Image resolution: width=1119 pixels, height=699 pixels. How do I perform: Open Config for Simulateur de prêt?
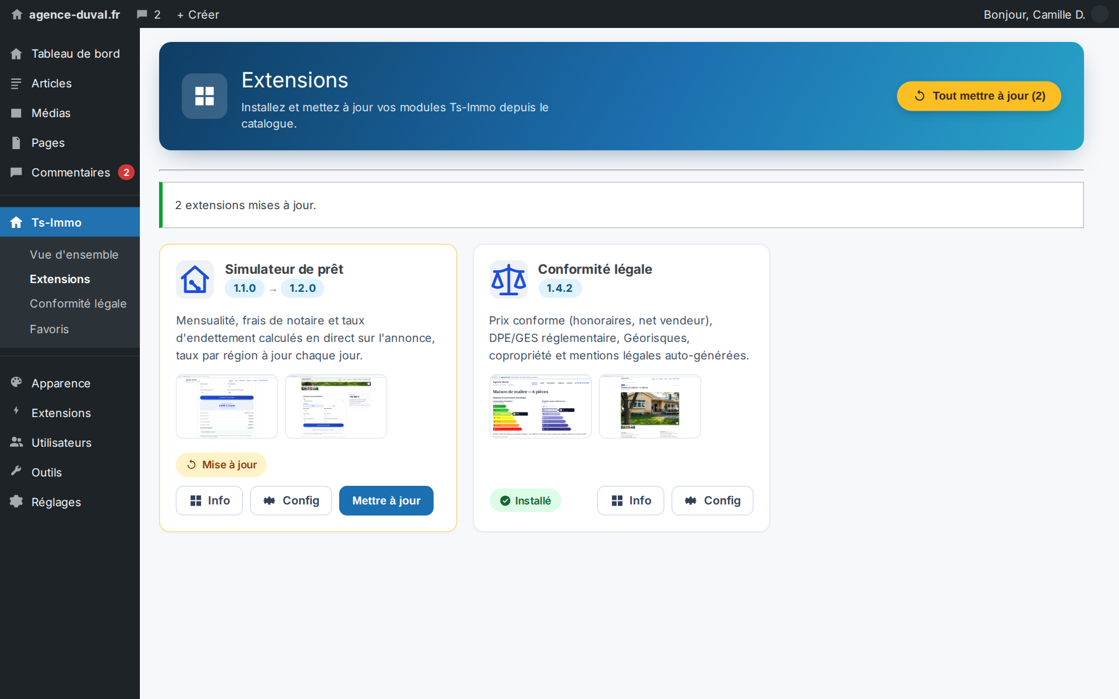tap(291, 500)
